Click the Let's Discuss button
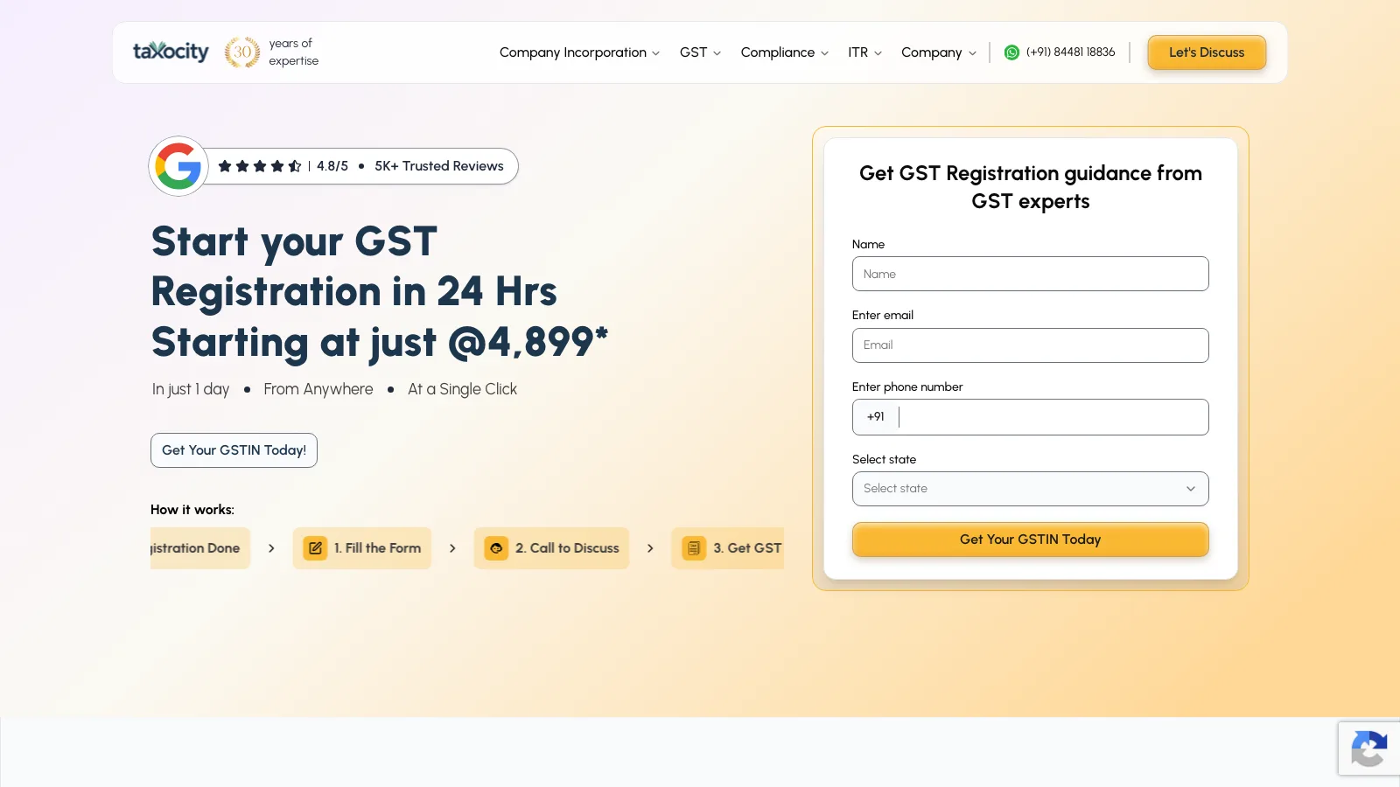 pos(1207,52)
